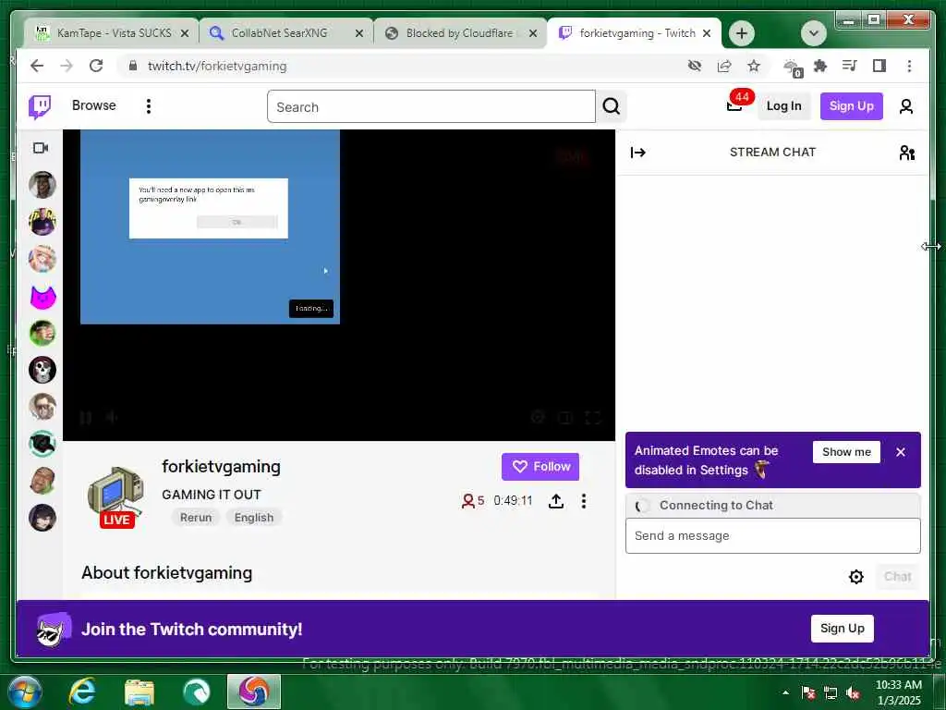Click the forkietvgaming channel name
946x710 pixels.
pyautogui.click(x=221, y=467)
